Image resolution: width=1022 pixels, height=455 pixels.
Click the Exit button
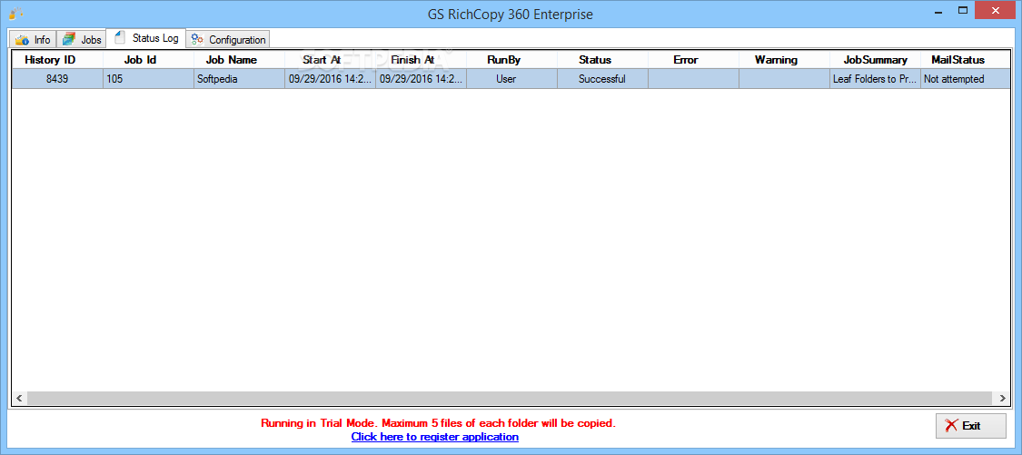tap(971, 426)
